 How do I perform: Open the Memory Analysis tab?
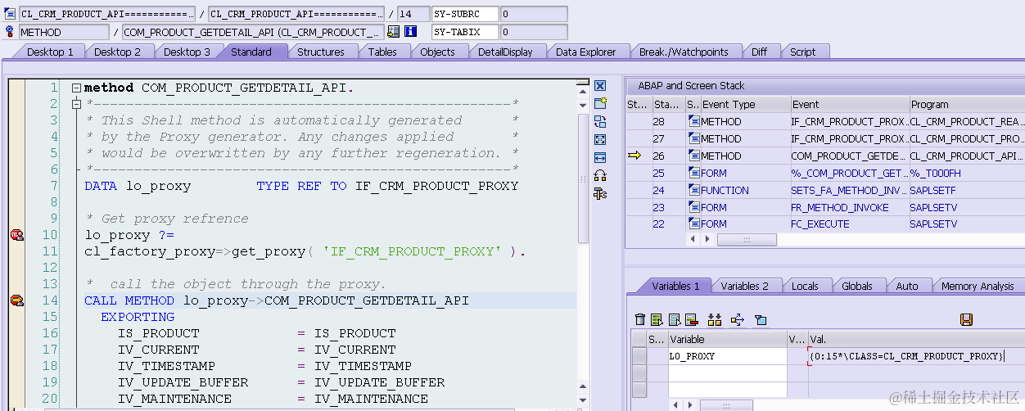978,286
